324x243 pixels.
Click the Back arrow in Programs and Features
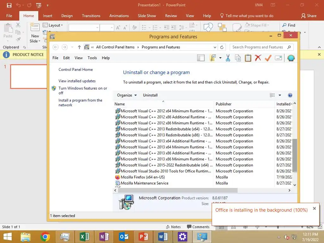[55, 47]
